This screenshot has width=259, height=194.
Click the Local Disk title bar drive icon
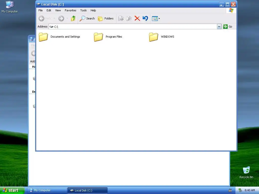click(x=38, y=4)
